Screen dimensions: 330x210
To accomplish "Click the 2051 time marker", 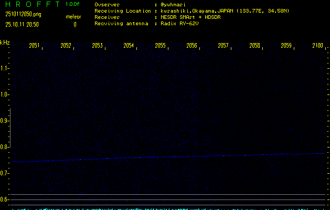I will (35, 46).
